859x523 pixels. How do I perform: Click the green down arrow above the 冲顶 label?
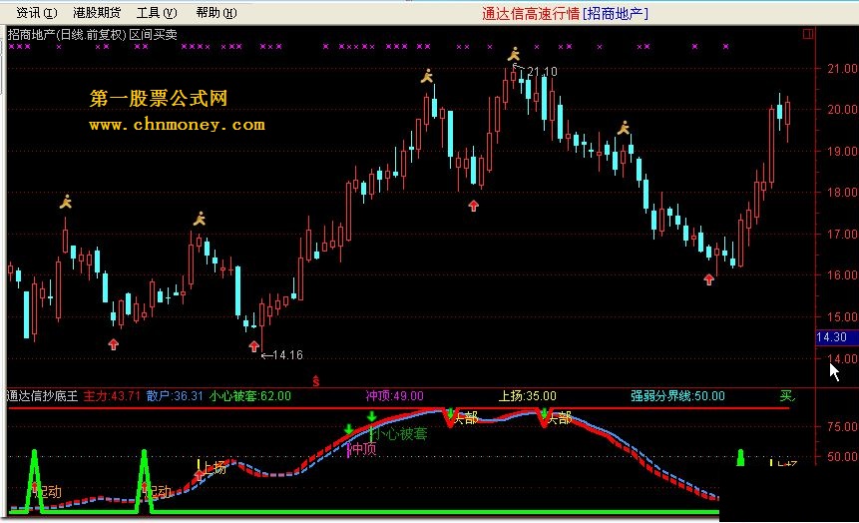click(348, 429)
